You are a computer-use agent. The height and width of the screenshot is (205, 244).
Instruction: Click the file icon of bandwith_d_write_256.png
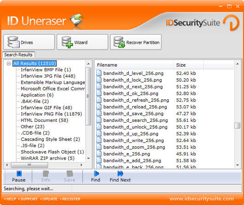[x=99, y=140]
